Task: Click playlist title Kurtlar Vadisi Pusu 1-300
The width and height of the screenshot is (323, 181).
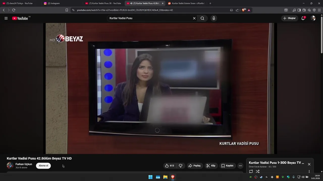Action: click(x=276, y=163)
